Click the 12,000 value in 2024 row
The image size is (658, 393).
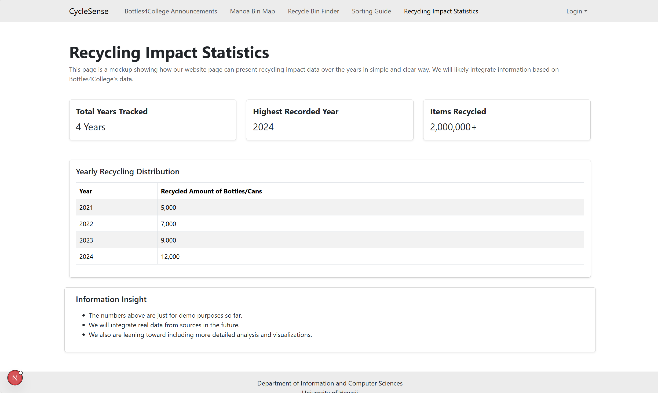(x=170, y=257)
